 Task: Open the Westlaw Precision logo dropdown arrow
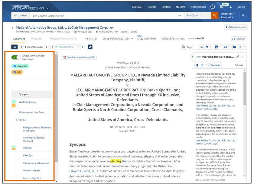pos(48,8)
